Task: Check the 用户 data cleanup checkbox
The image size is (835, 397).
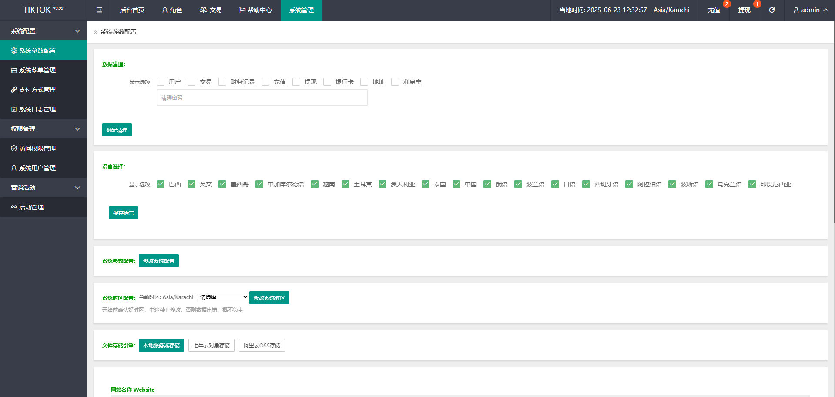Action: 161,82
